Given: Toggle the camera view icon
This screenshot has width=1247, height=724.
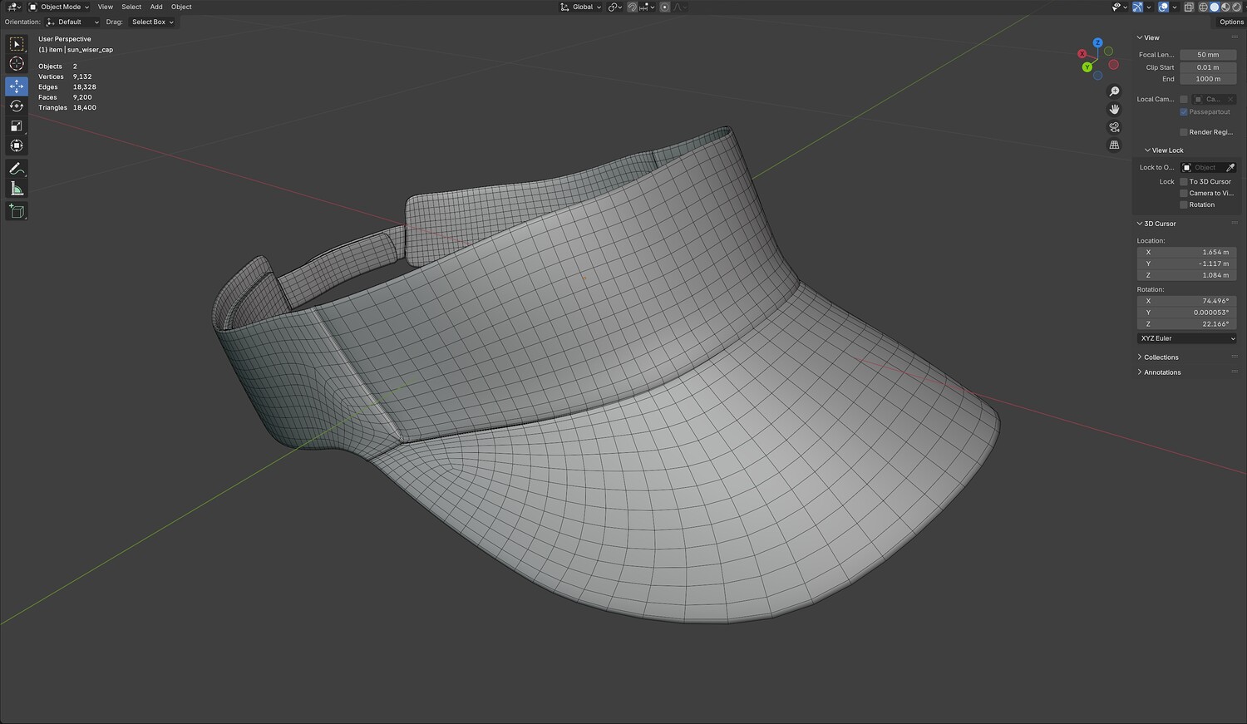Looking at the screenshot, I should click(x=1115, y=127).
